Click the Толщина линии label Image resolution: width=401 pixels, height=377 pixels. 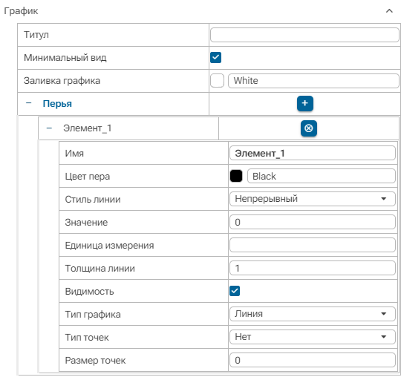(x=100, y=269)
